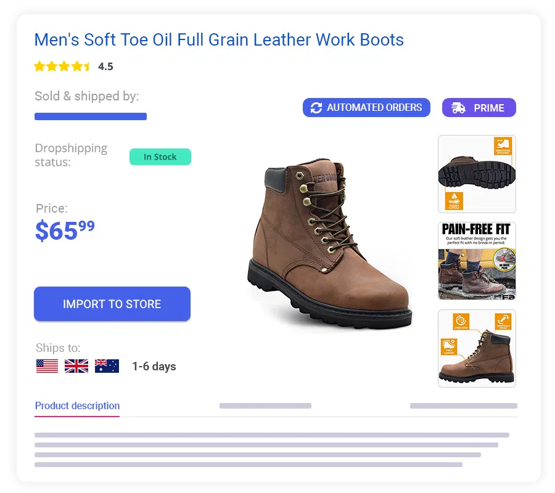The image size is (555, 493).
Task: Click the In Stock status badge
Action: pos(160,157)
